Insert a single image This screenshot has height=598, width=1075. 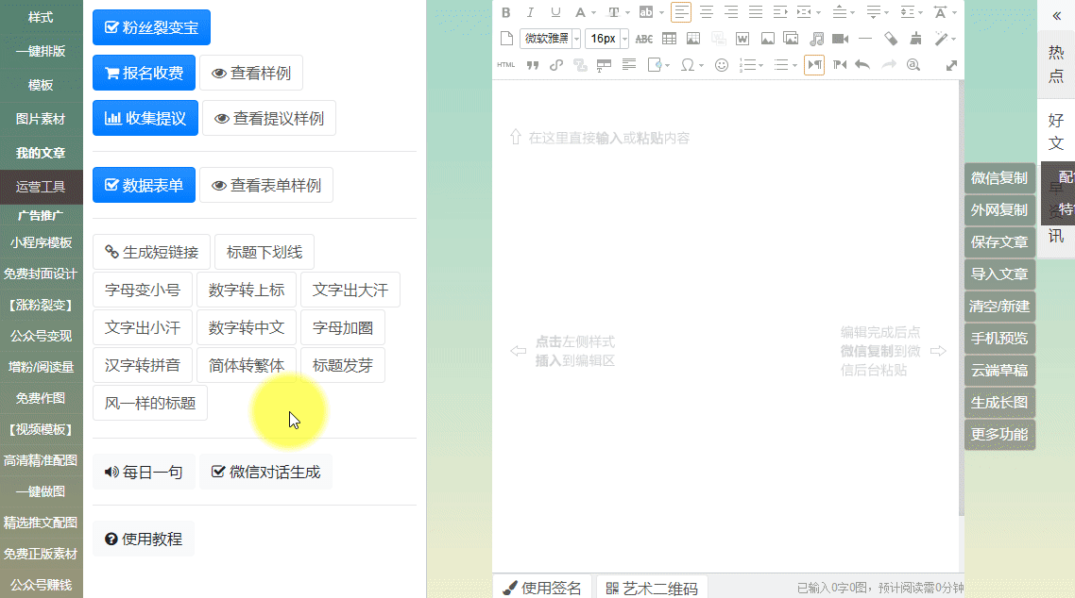[768, 39]
